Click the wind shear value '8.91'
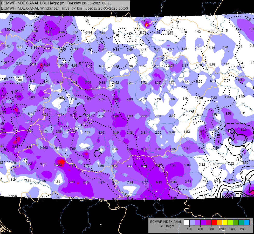 click(x=243, y=113)
